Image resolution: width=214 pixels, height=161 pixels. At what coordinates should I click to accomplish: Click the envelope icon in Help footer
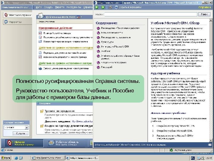[x=210, y=145]
